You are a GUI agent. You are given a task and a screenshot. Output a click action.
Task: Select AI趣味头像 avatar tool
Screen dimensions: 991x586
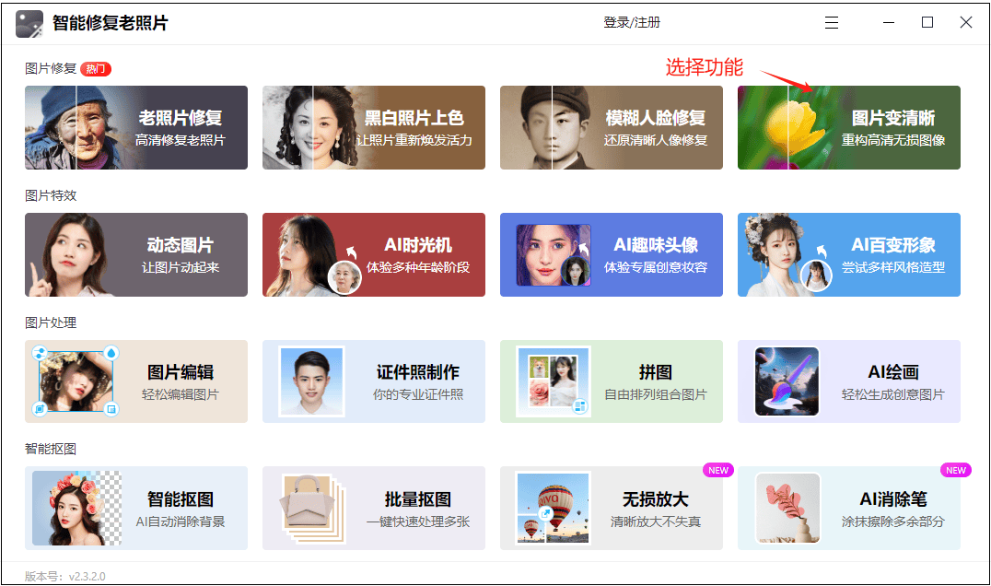coord(612,254)
